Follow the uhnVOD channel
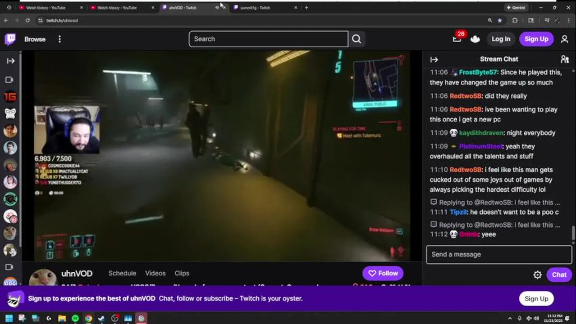Viewport: 576px width, 324px height. click(383, 273)
